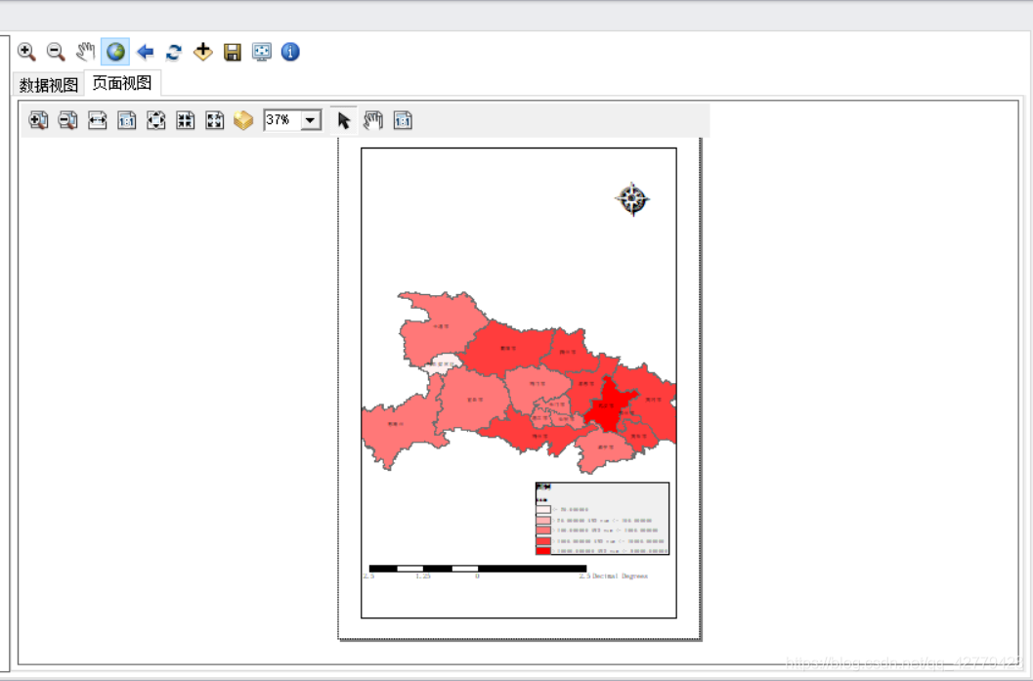1033x681 pixels.
Task: Save the map with floppy icon
Action: pos(233,52)
